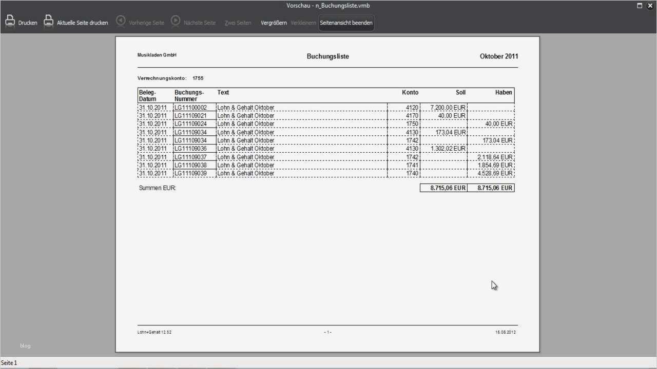Zoom in with Vergrößern
This screenshot has height=369, width=657.
pyautogui.click(x=274, y=23)
